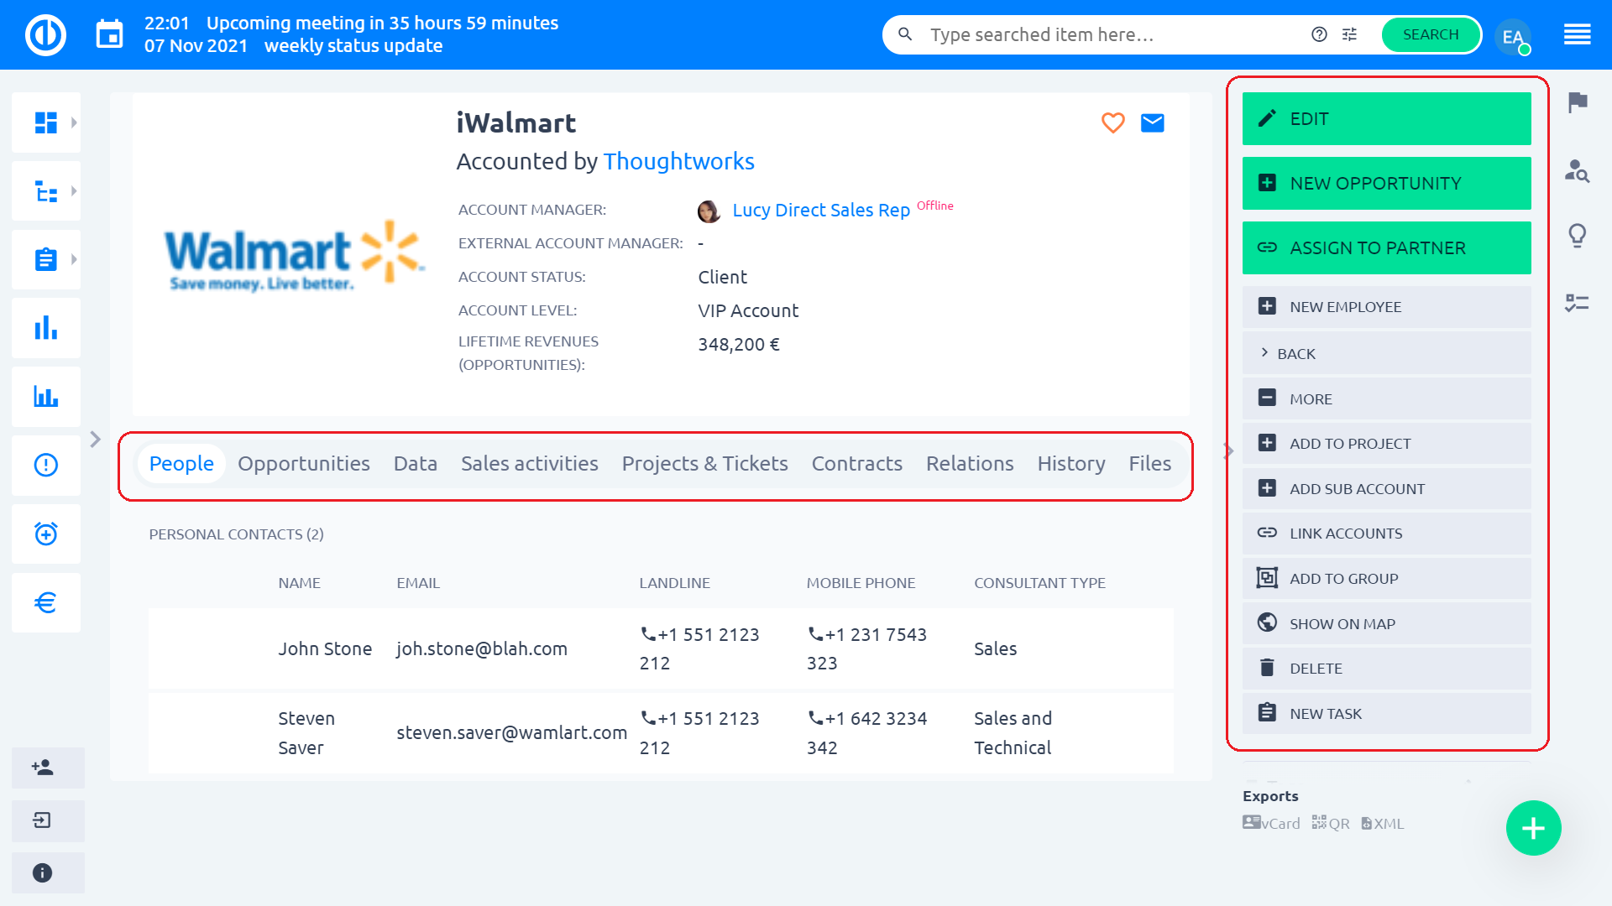Image resolution: width=1612 pixels, height=906 pixels.
Task: Switch to the Projects & Tickets tab
Action: click(x=704, y=463)
